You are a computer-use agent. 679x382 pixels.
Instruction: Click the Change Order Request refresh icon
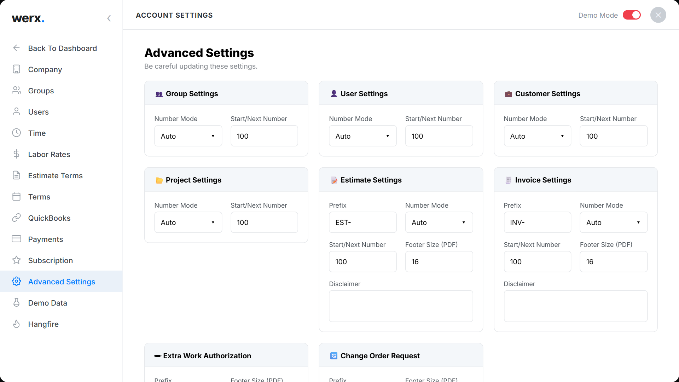point(334,356)
